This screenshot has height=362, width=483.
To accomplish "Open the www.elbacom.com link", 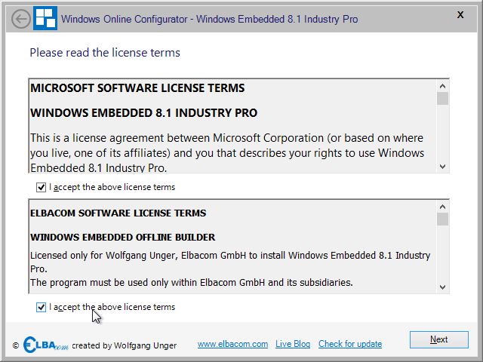I will tap(232, 344).
